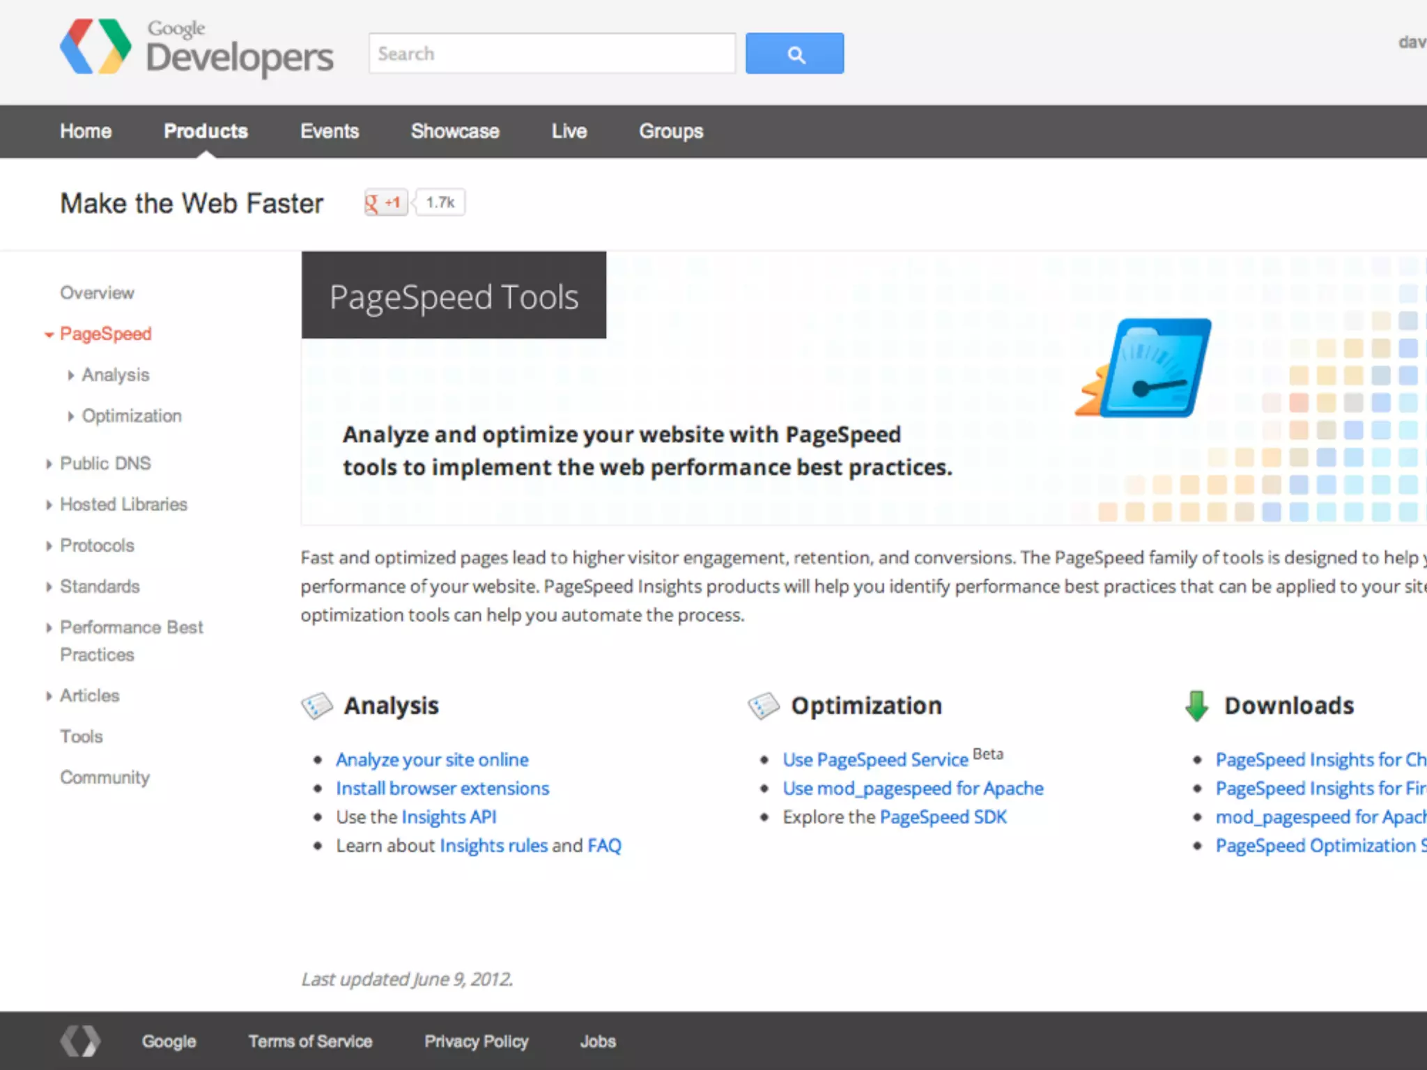Click into the Search text field

pos(551,54)
